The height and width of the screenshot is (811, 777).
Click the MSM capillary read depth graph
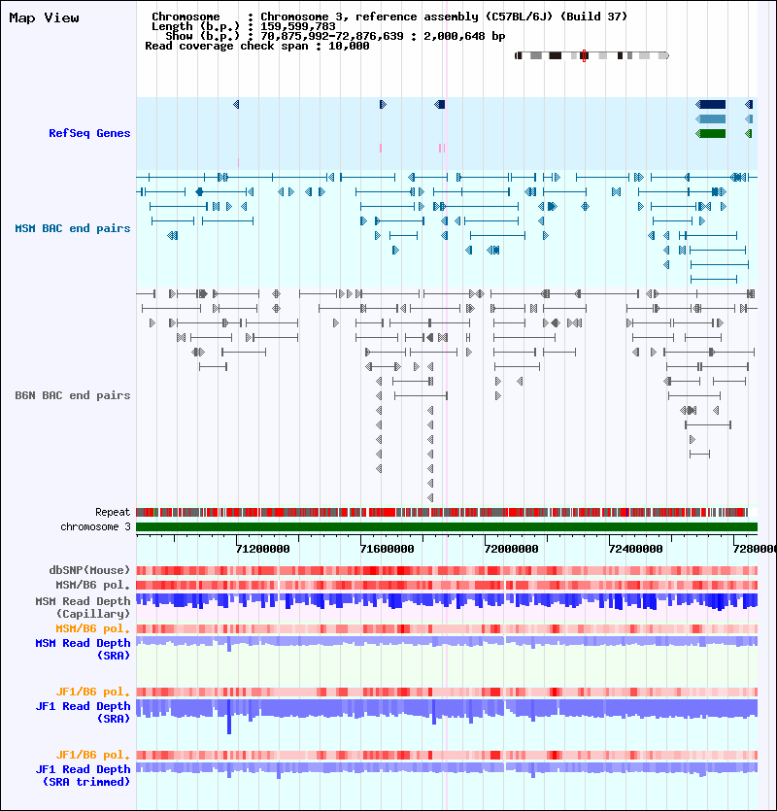[447, 602]
